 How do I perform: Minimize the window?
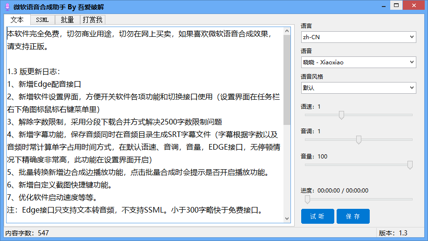pos(384,6)
